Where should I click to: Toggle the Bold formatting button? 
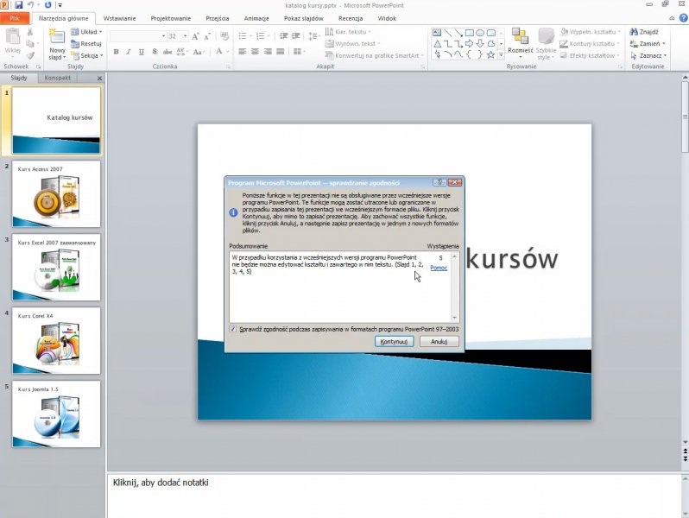115,52
